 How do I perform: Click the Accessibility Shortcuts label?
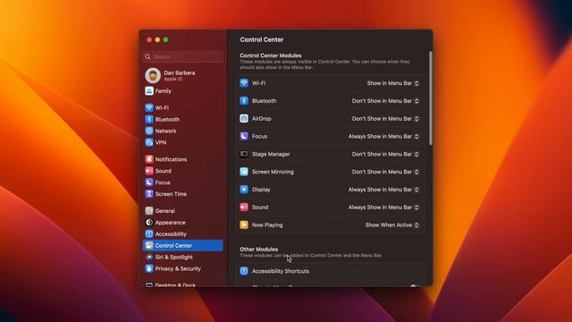tap(281, 271)
